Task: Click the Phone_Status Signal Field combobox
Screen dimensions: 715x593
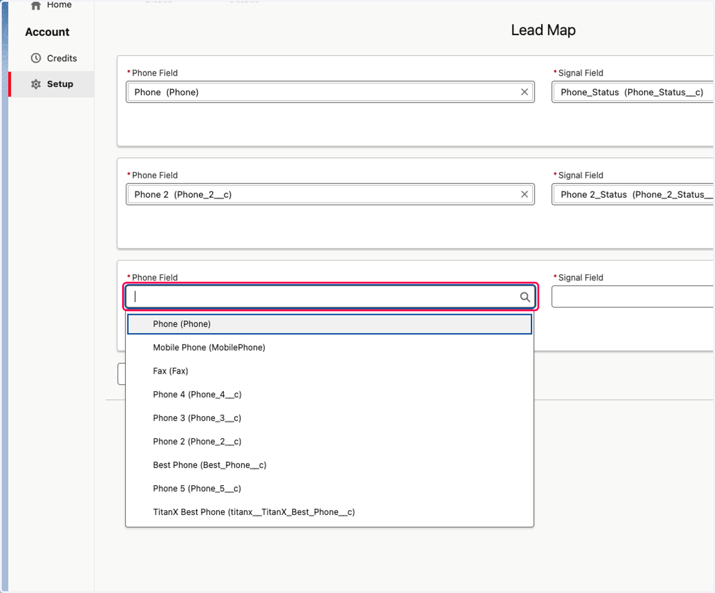Action: [x=633, y=92]
